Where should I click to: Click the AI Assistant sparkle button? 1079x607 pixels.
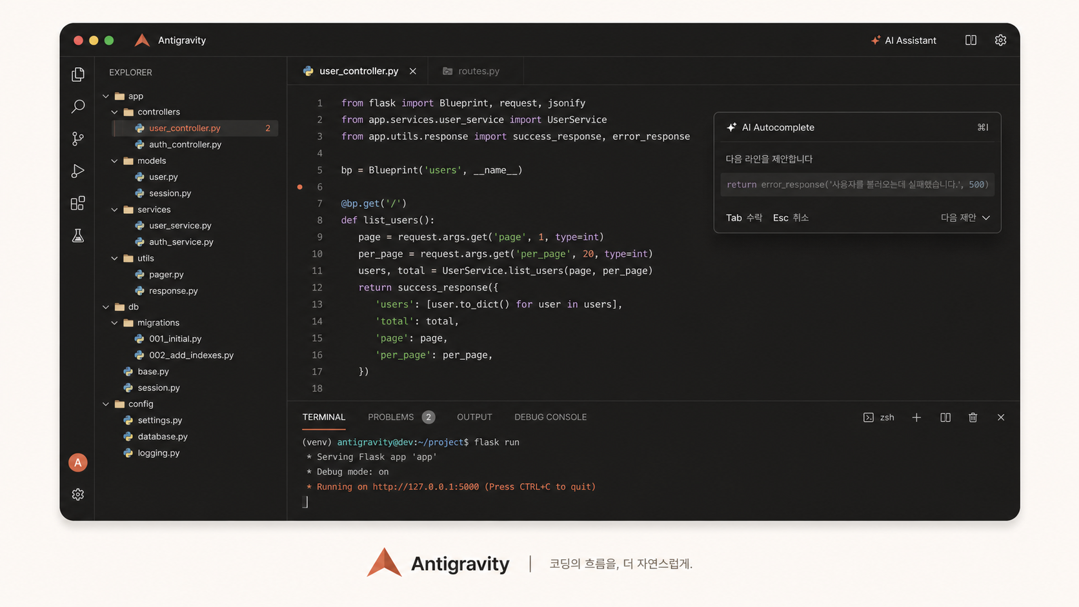point(903,40)
